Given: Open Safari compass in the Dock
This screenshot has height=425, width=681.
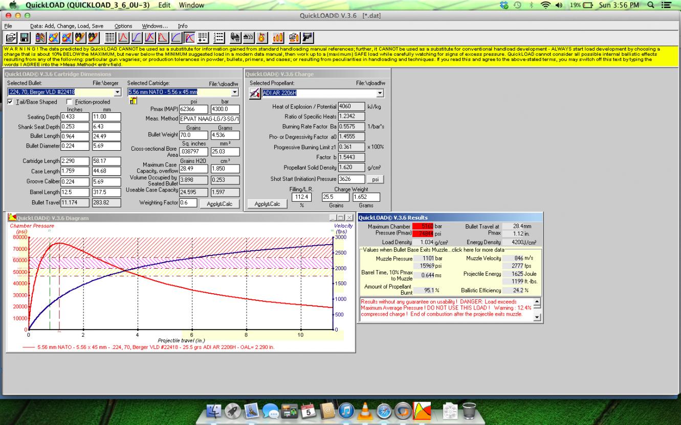Looking at the screenshot, I should coord(384,411).
